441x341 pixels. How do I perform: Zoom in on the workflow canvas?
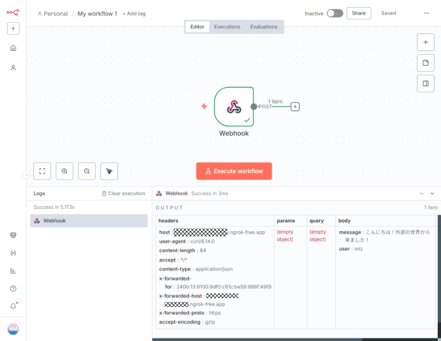coord(65,171)
